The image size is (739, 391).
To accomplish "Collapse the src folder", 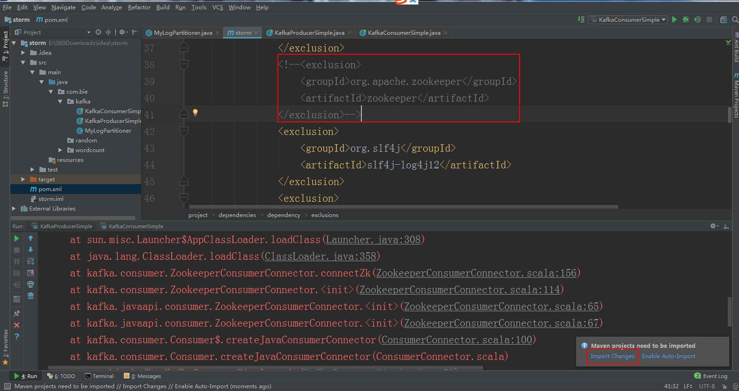I will pyautogui.click(x=23, y=62).
